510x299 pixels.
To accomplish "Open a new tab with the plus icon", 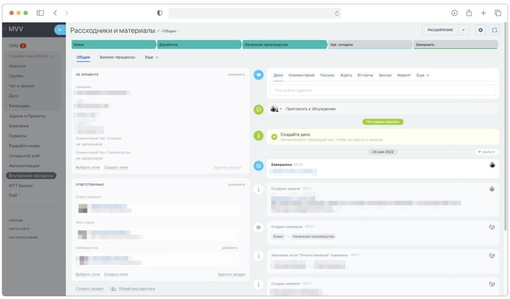I will 483,12.
